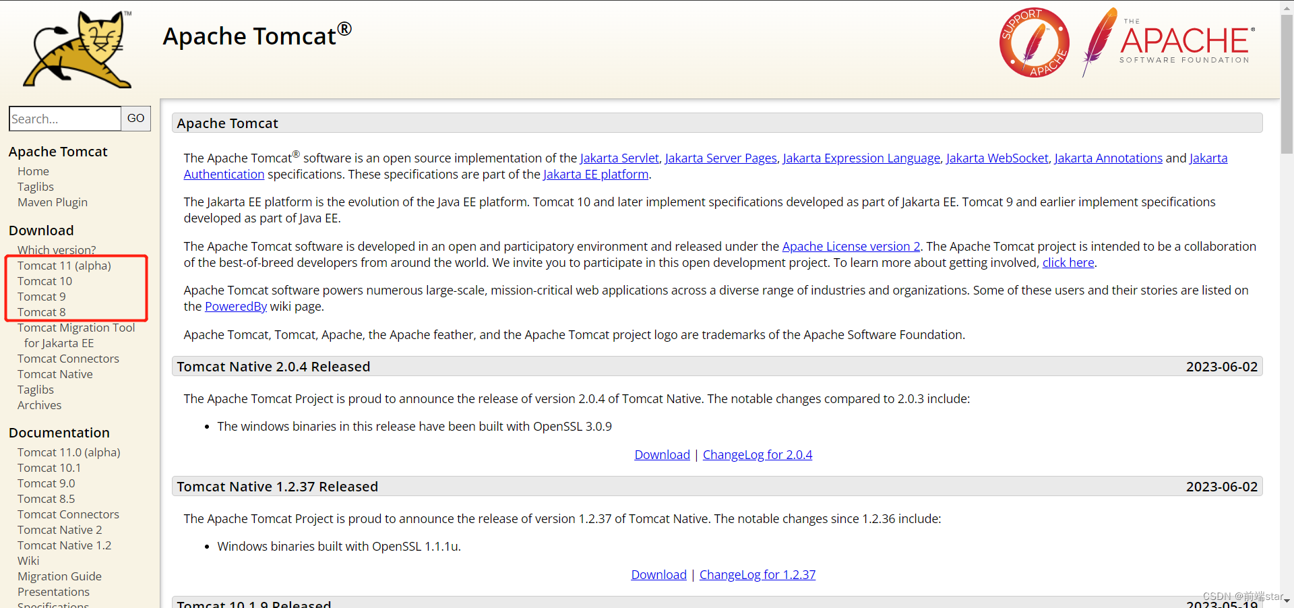Click the GO search button
1294x608 pixels.
pyautogui.click(x=135, y=119)
